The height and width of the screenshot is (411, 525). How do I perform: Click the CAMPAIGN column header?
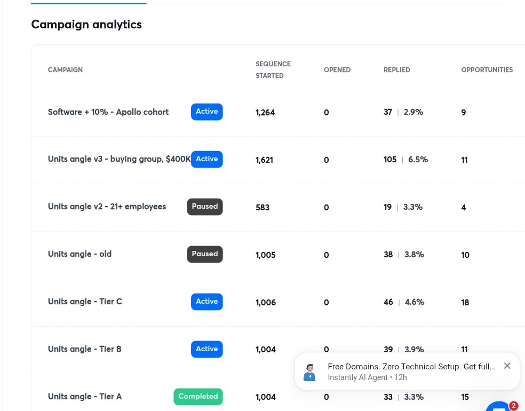(x=65, y=70)
